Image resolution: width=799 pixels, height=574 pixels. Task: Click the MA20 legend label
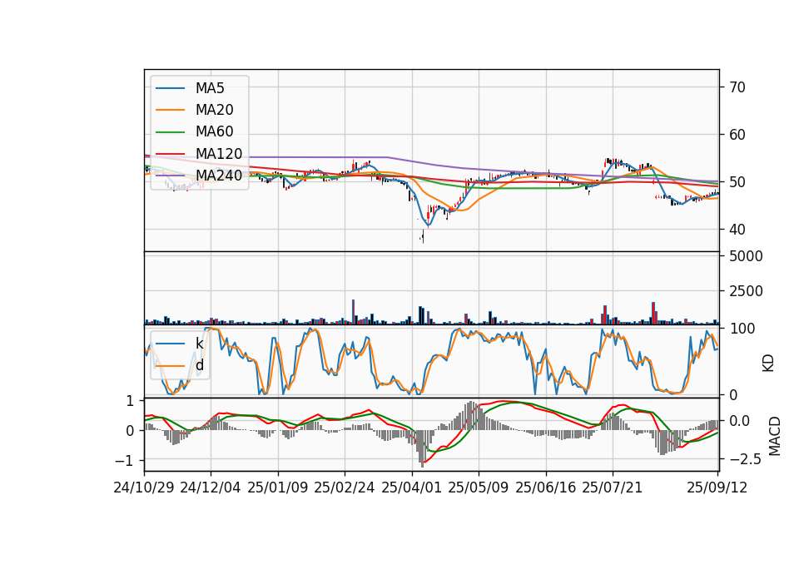[x=214, y=110]
